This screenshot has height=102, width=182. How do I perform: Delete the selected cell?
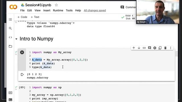click(x=165, y=48)
